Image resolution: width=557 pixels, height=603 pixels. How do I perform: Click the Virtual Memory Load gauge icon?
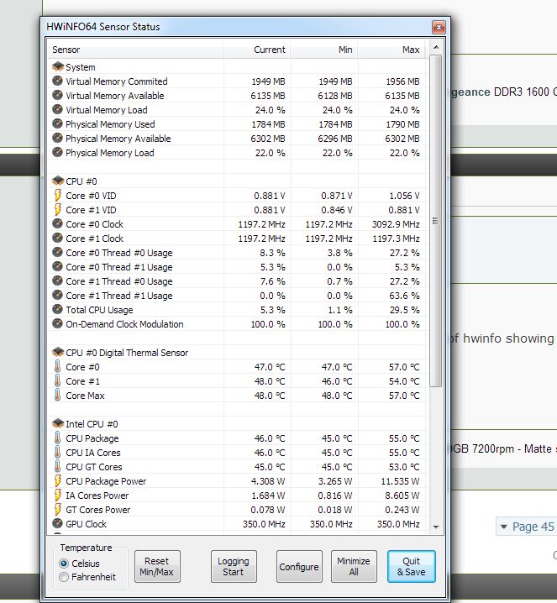click(x=57, y=110)
